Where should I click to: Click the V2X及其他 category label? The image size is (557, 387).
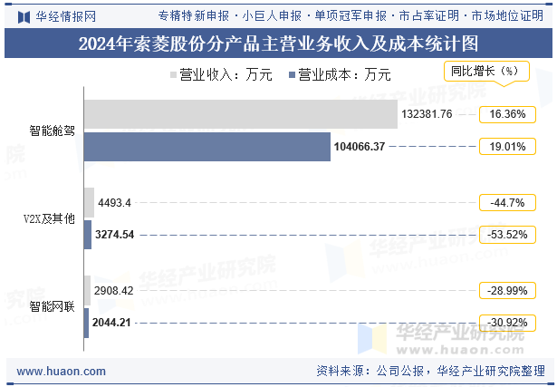49,218
